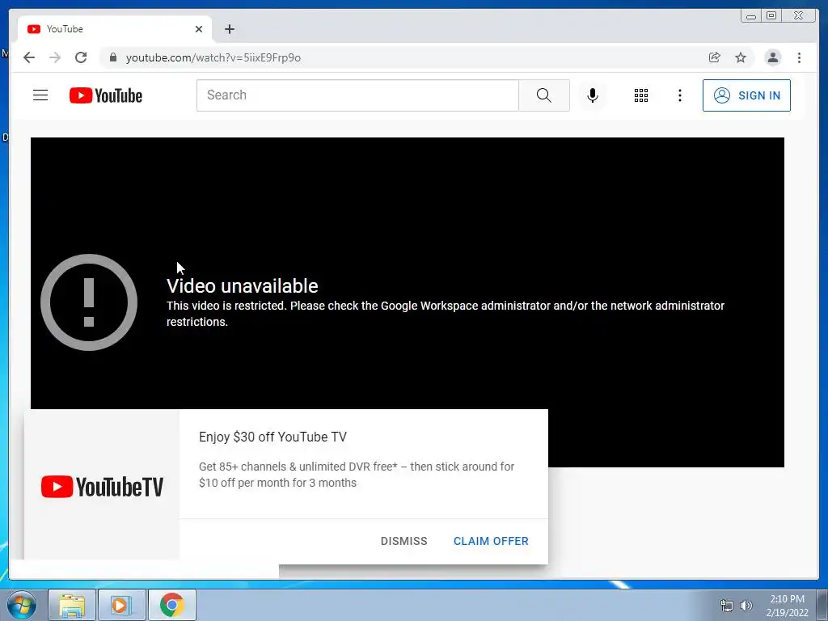Viewport: 828px width, 621px height.
Task: Open the Windows Start menu orb
Action: coord(21,605)
